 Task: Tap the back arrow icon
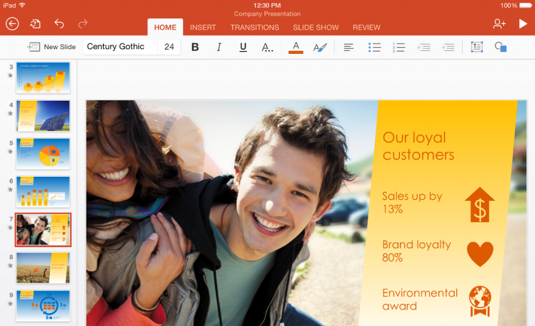[12, 23]
